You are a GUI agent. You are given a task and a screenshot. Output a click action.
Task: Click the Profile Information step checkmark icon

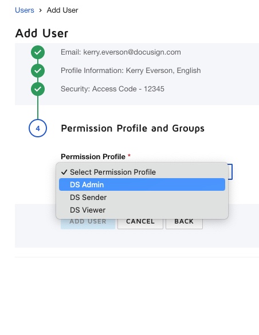38,71
